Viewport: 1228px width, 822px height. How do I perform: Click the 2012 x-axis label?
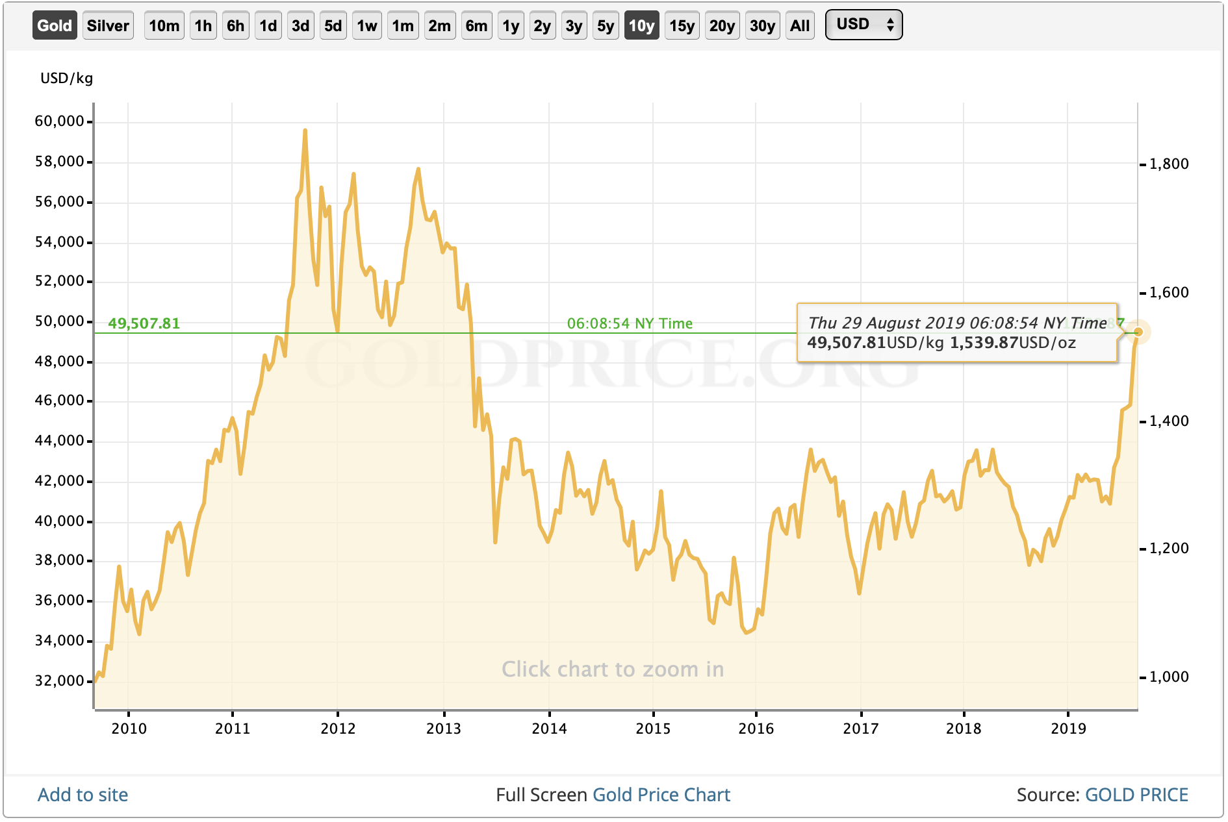338,729
